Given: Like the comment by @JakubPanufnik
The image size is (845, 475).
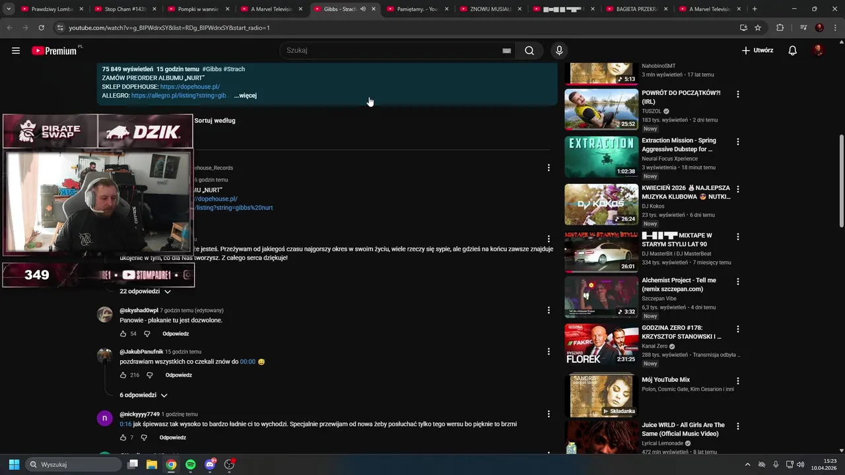Looking at the screenshot, I should (123, 375).
